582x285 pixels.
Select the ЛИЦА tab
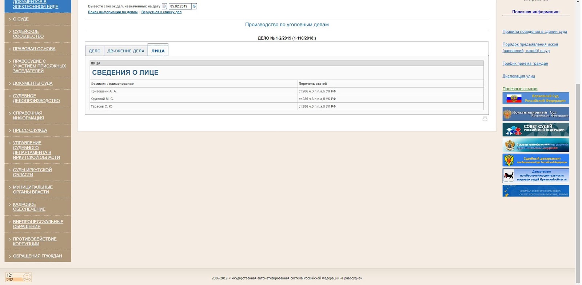click(x=158, y=51)
